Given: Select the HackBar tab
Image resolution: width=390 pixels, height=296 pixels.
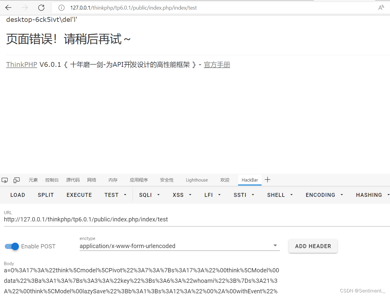Looking at the screenshot, I should point(250,180).
